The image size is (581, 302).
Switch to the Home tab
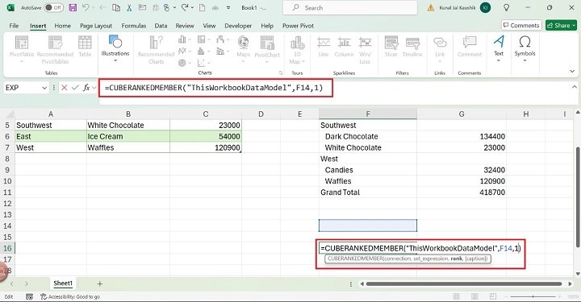pos(63,26)
